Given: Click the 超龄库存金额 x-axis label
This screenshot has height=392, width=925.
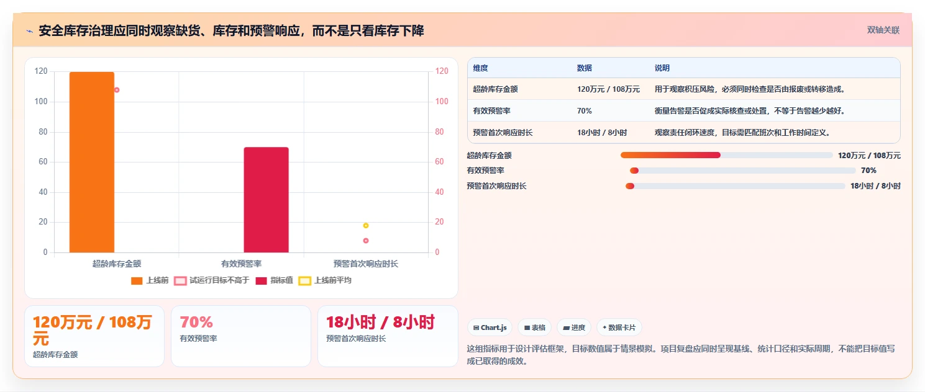Looking at the screenshot, I should click(x=117, y=264).
